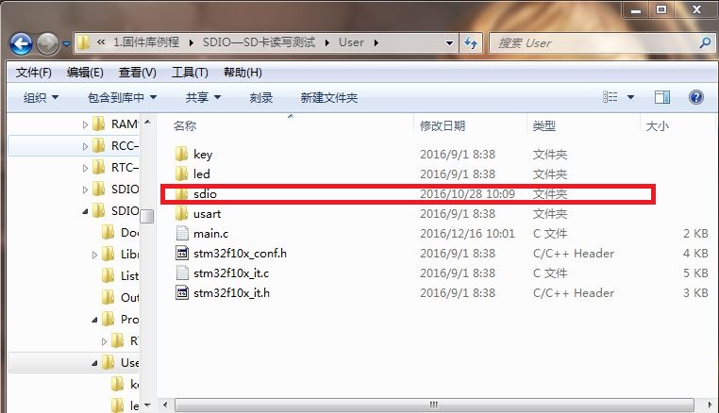Click the sdio folder icon
This screenshot has width=719, height=413.
[x=182, y=194]
